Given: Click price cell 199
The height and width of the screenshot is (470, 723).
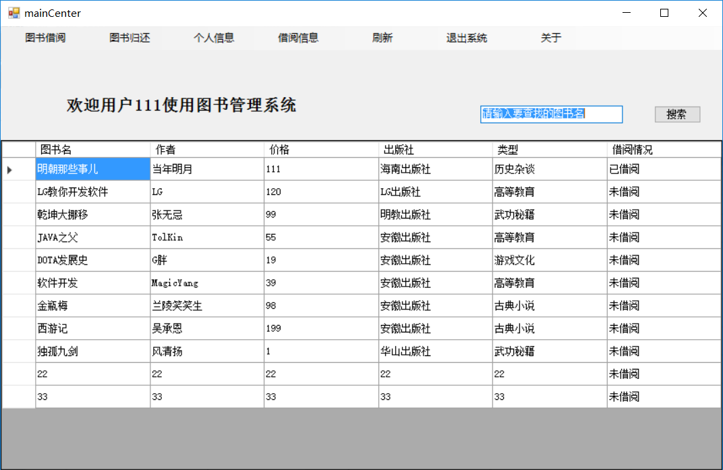Looking at the screenshot, I should point(322,328).
